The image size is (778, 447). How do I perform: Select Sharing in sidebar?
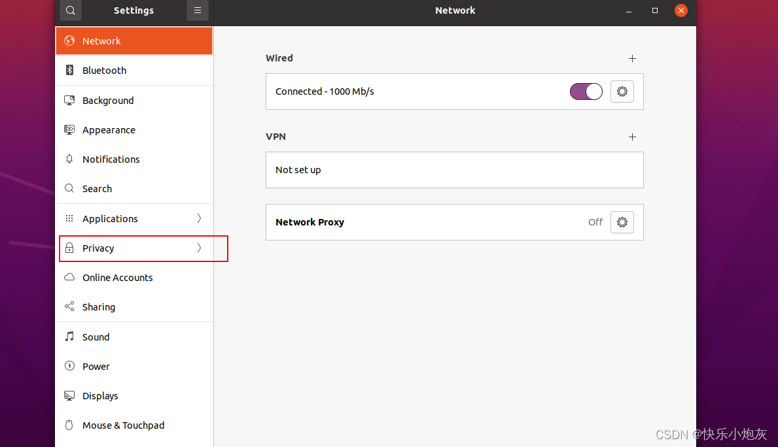coord(134,306)
